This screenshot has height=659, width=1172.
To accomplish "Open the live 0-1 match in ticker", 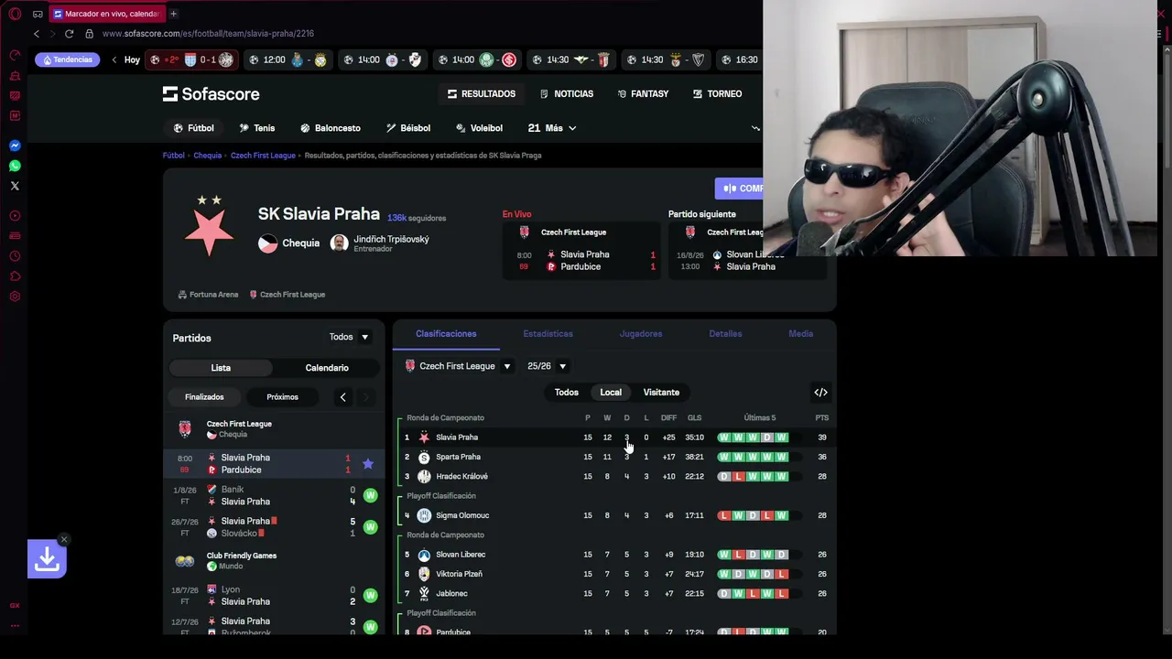I will tap(191, 60).
